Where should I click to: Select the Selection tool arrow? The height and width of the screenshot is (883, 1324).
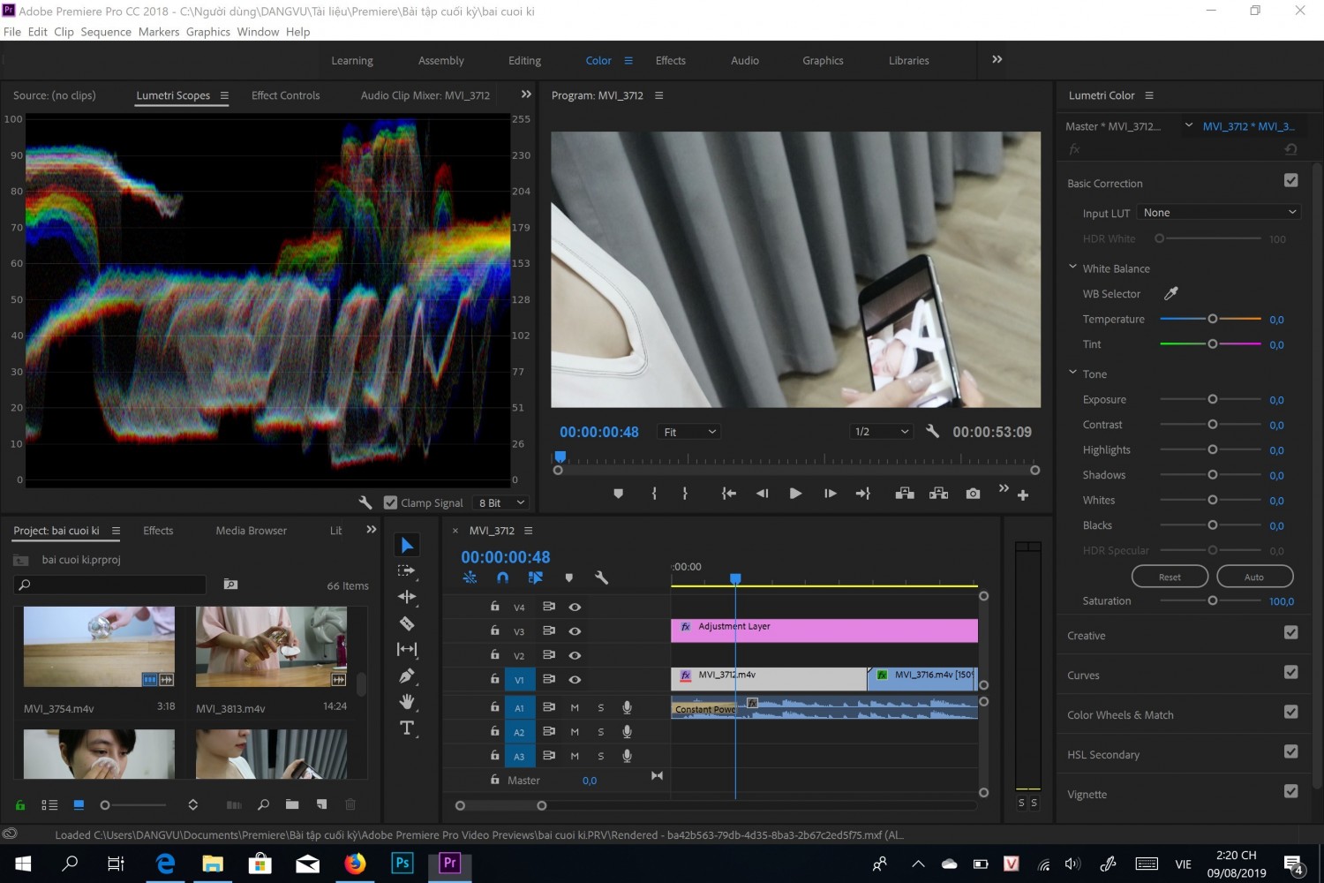[x=407, y=546]
